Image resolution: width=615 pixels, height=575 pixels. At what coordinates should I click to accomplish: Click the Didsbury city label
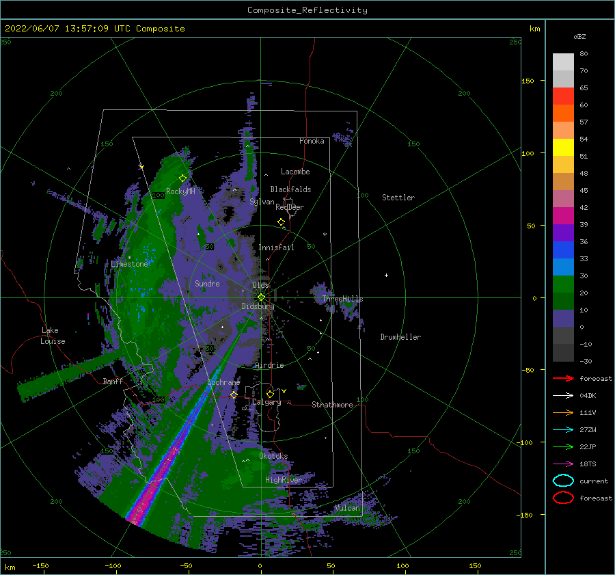(x=258, y=306)
